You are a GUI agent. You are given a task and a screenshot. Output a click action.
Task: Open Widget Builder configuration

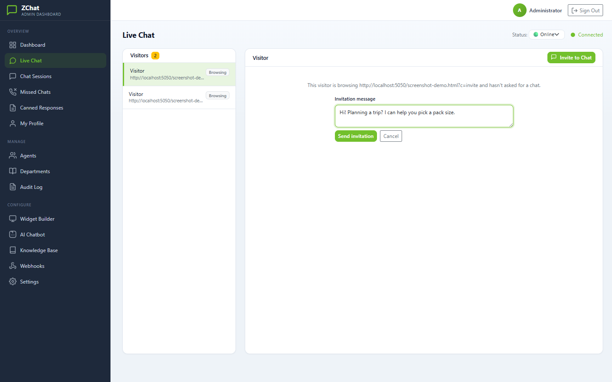click(x=55, y=219)
